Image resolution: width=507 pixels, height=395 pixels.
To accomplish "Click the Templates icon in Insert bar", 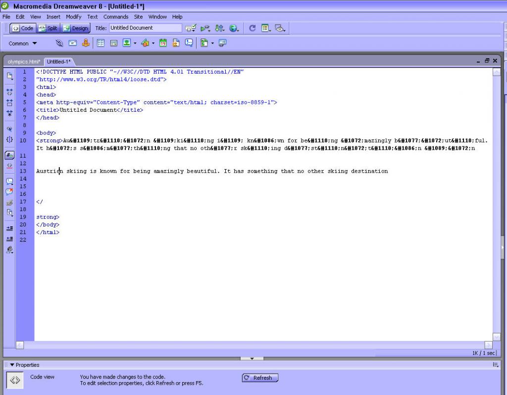I will [204, 43].
